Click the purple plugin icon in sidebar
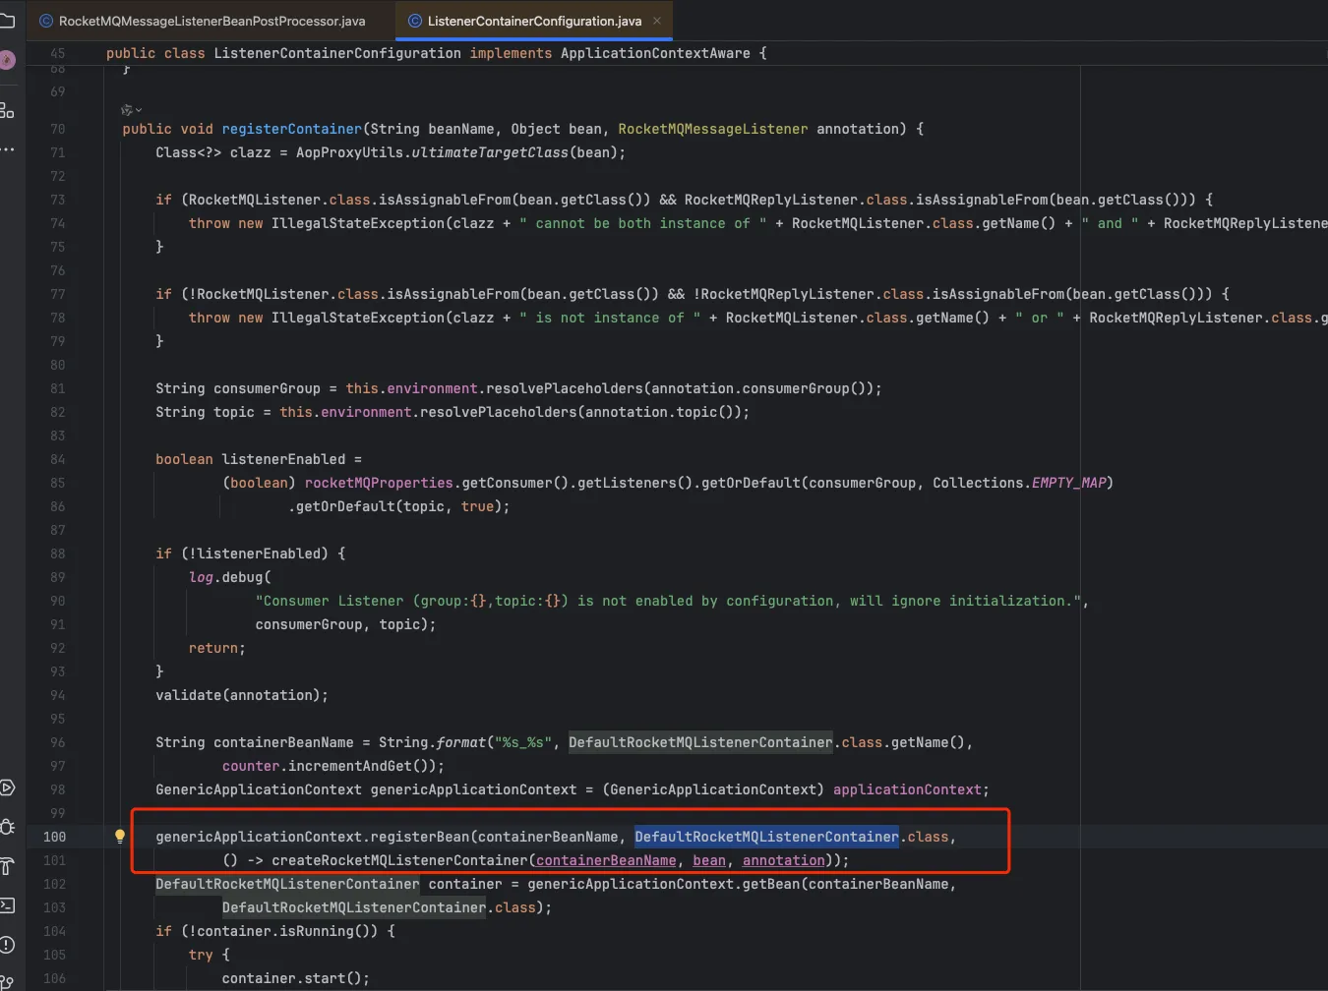This screenshot has height=991, width=1328. pos(7,60)
